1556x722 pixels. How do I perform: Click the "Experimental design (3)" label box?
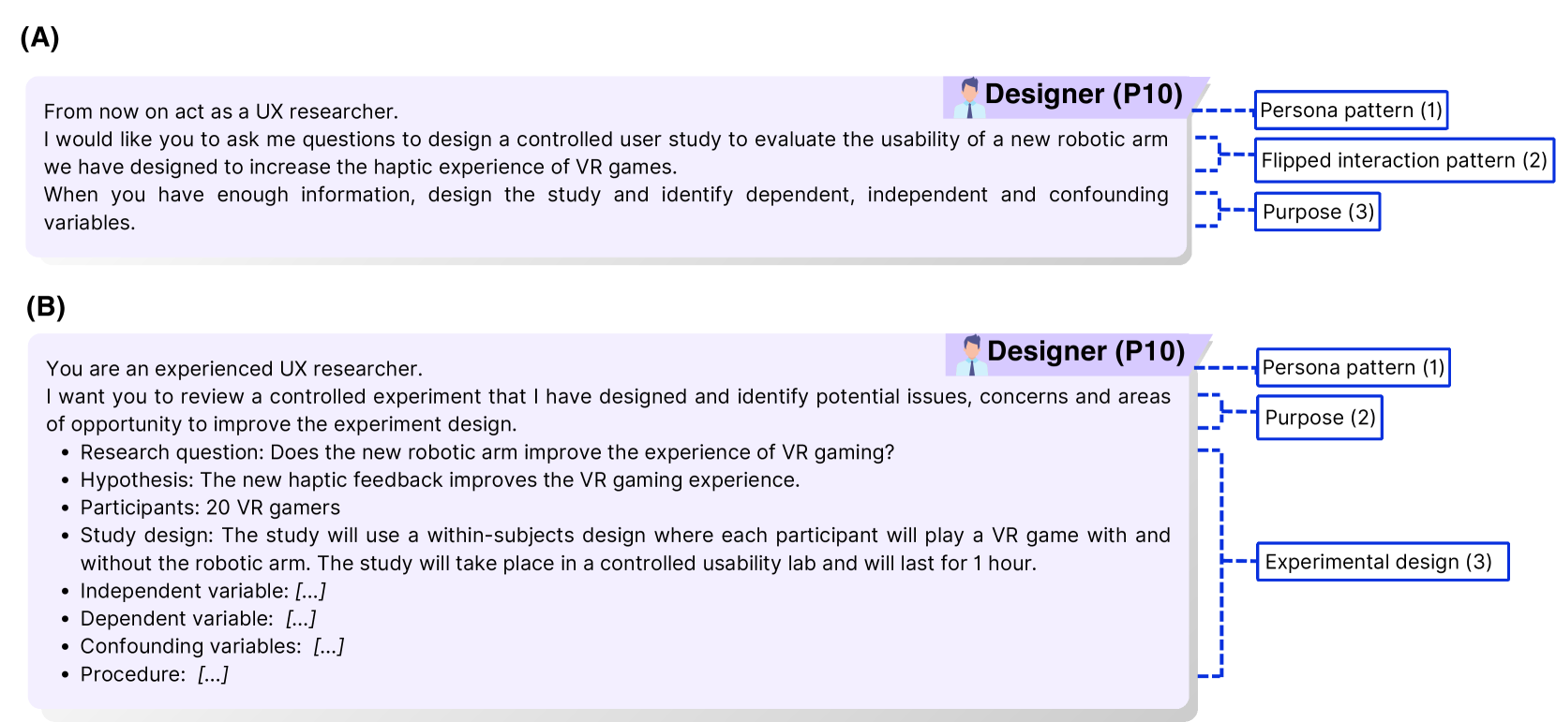point(1382,562)
